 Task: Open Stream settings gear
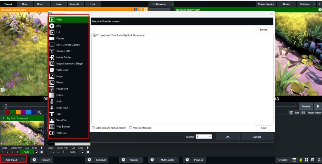[123, 160]
